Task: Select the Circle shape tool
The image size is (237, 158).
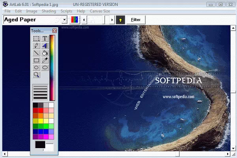Action: [36, 67]
